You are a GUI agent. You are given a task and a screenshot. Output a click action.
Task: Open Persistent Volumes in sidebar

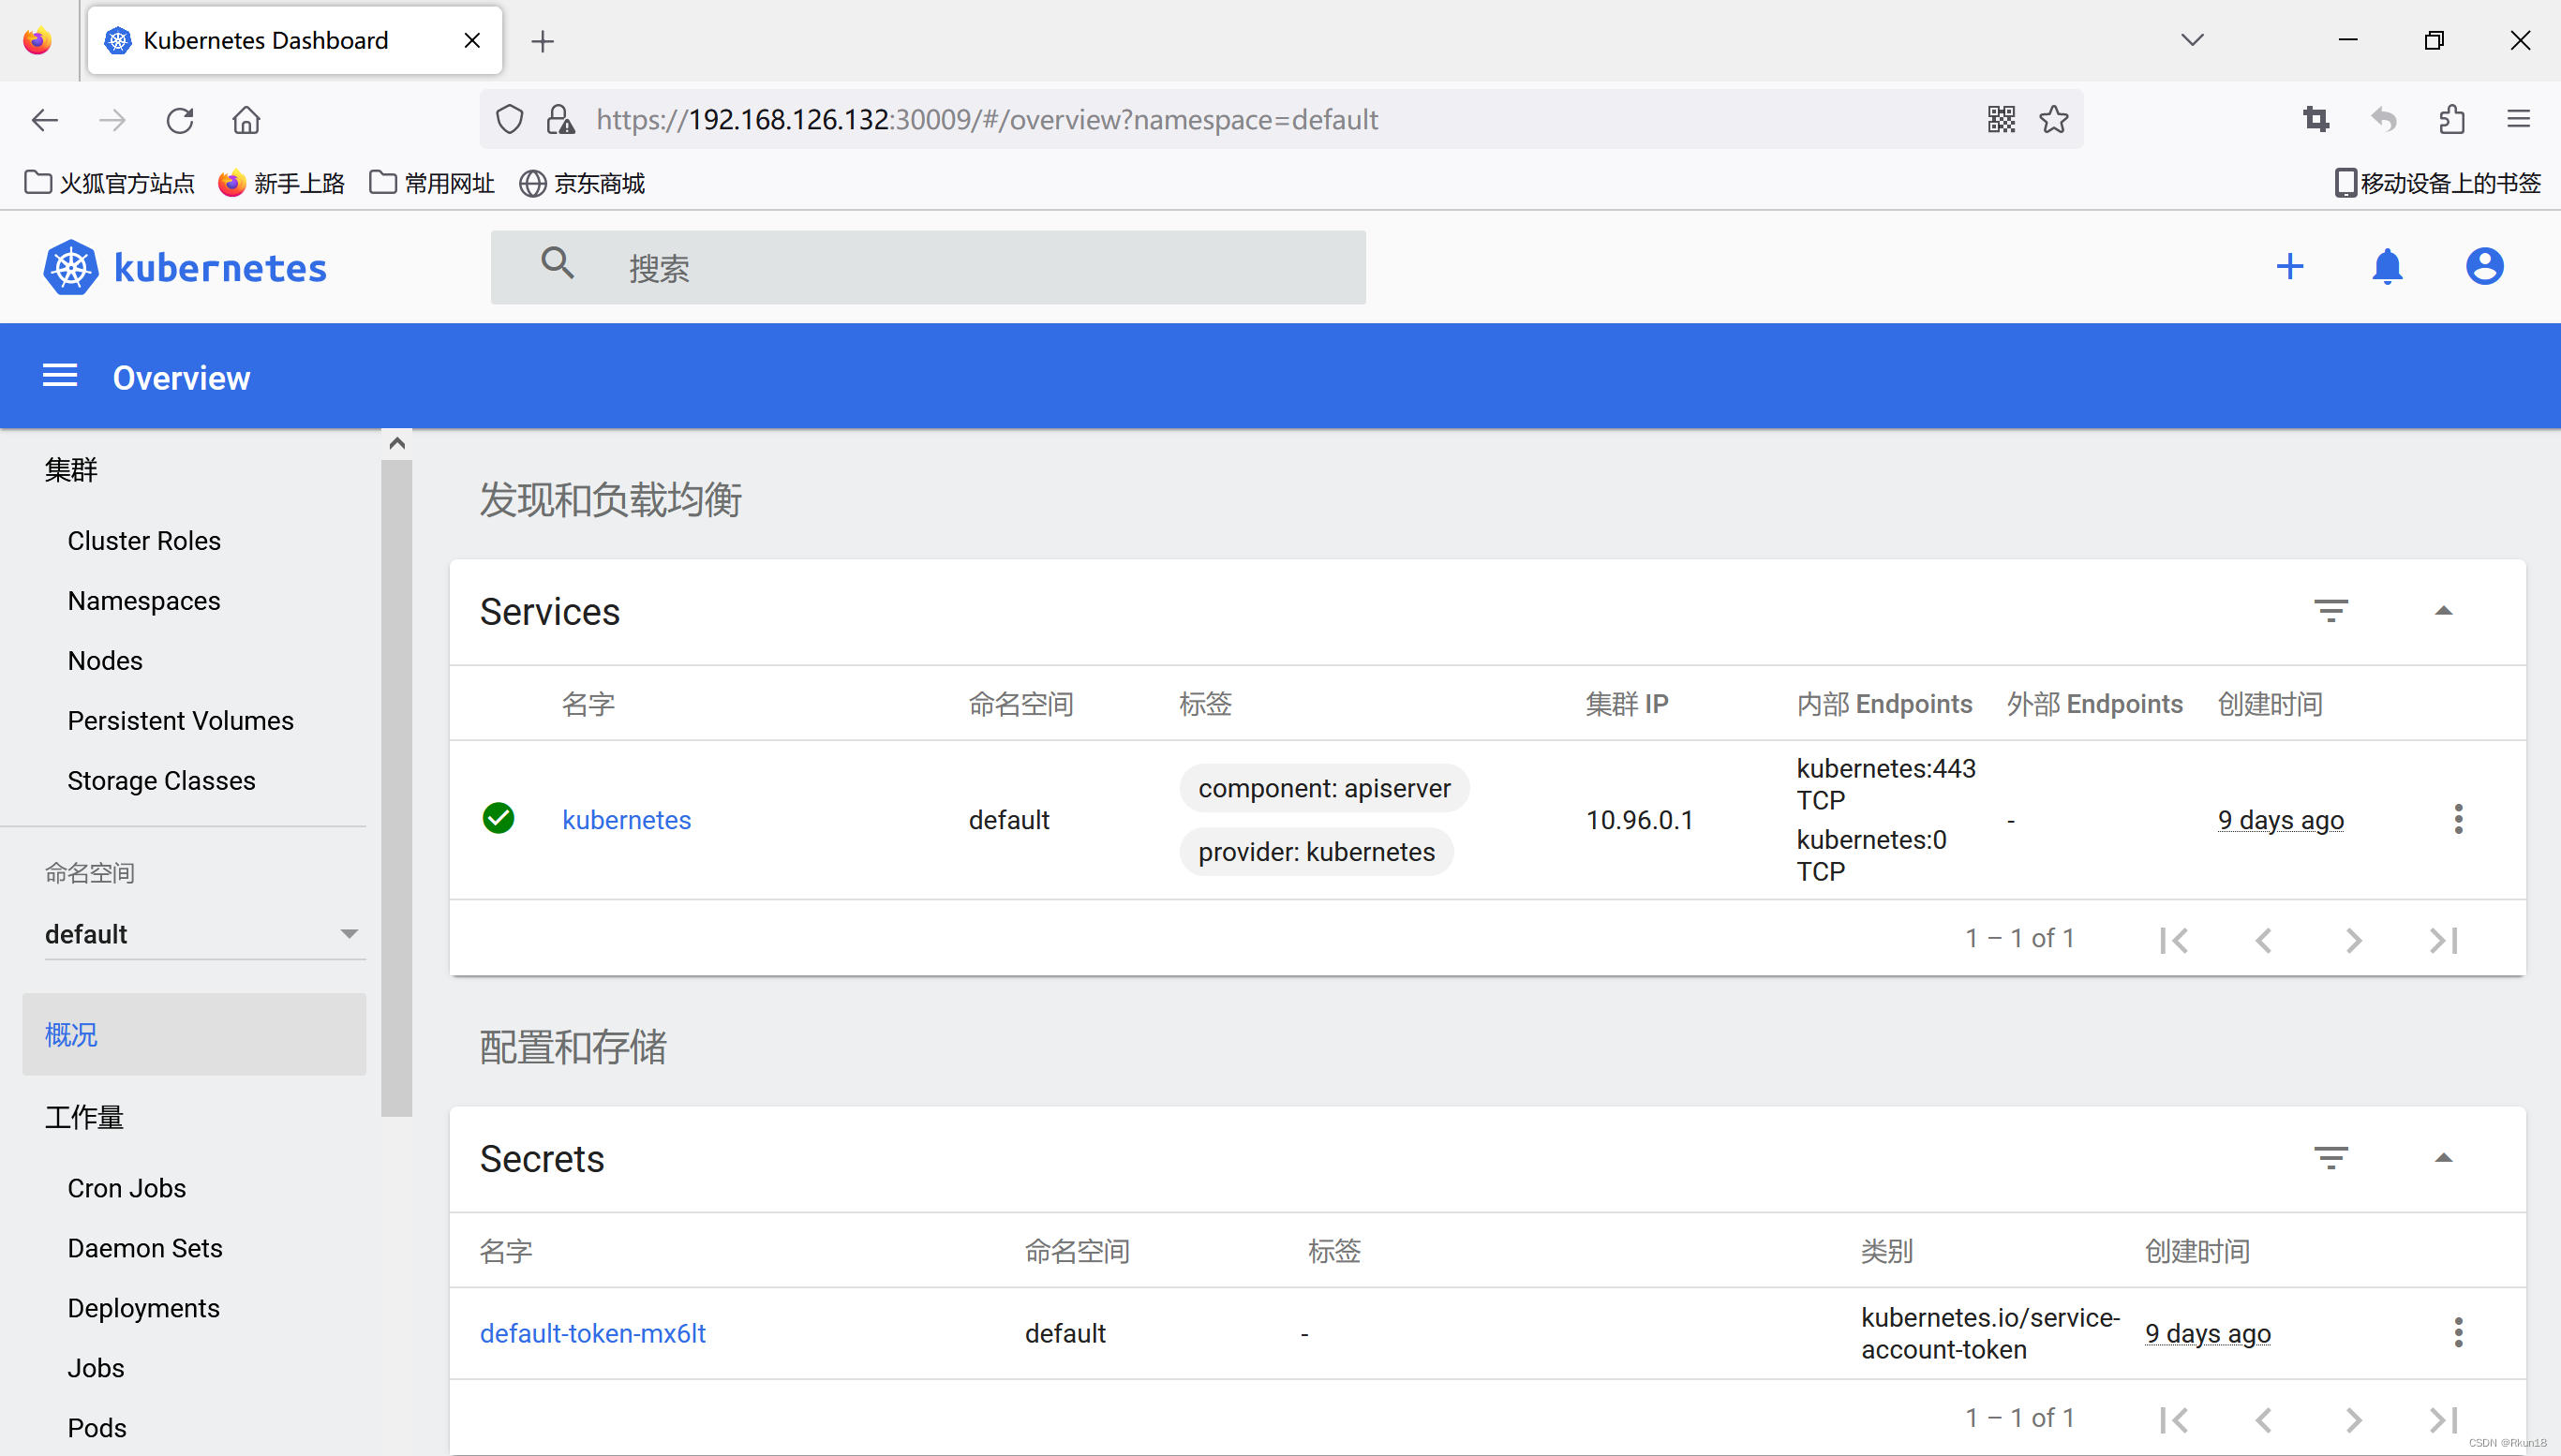(x=180, y=721)
